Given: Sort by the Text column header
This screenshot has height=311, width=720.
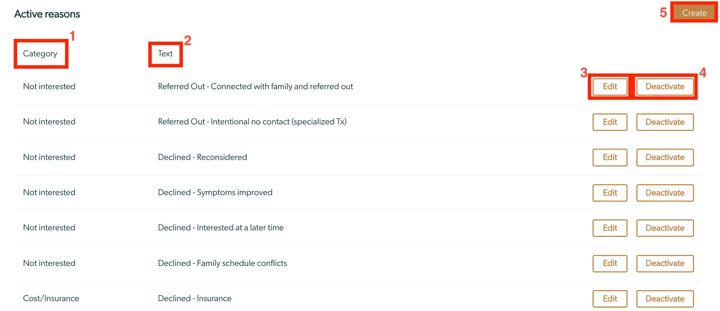Looking at the screenshot, I should (165, 54).
